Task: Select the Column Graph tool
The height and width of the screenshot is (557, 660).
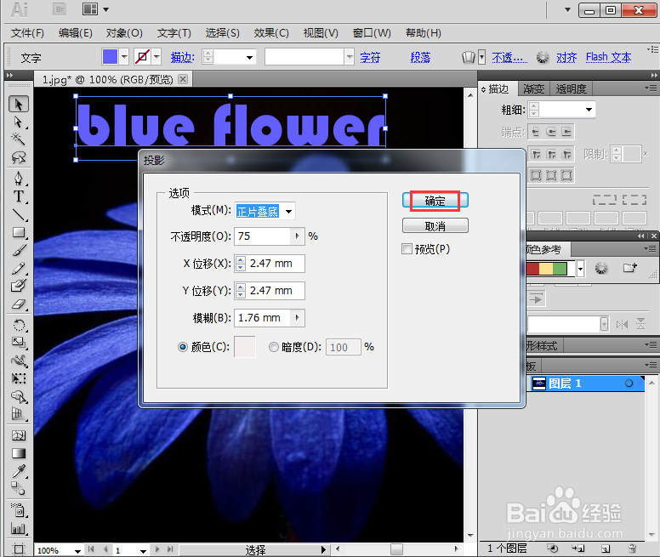Action: coord(19,528)
